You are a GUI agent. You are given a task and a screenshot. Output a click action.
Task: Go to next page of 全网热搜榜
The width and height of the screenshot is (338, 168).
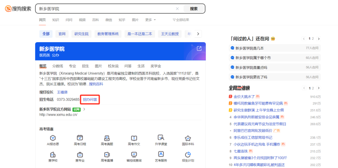coord(319,88)
